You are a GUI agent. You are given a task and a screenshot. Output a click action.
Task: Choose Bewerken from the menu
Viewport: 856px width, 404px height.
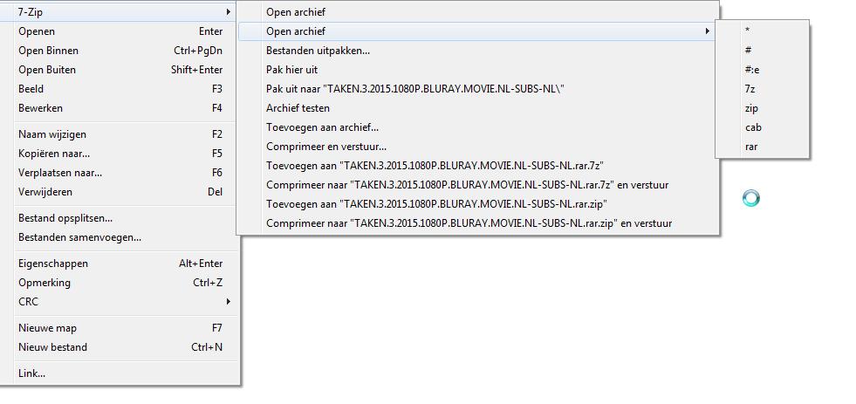click(119, 108)
